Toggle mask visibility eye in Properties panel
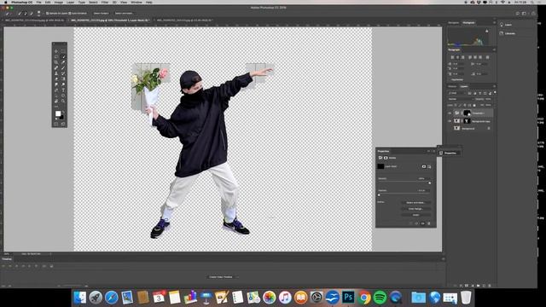Viewport: 546px width, 307px height. (x=423, y=223)
